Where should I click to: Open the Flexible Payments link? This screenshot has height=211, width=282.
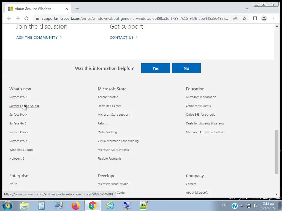pos(109,159)
